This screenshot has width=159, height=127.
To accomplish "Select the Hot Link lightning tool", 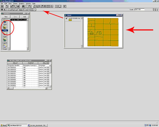I will pyautogui.click(x=24, y=10).
